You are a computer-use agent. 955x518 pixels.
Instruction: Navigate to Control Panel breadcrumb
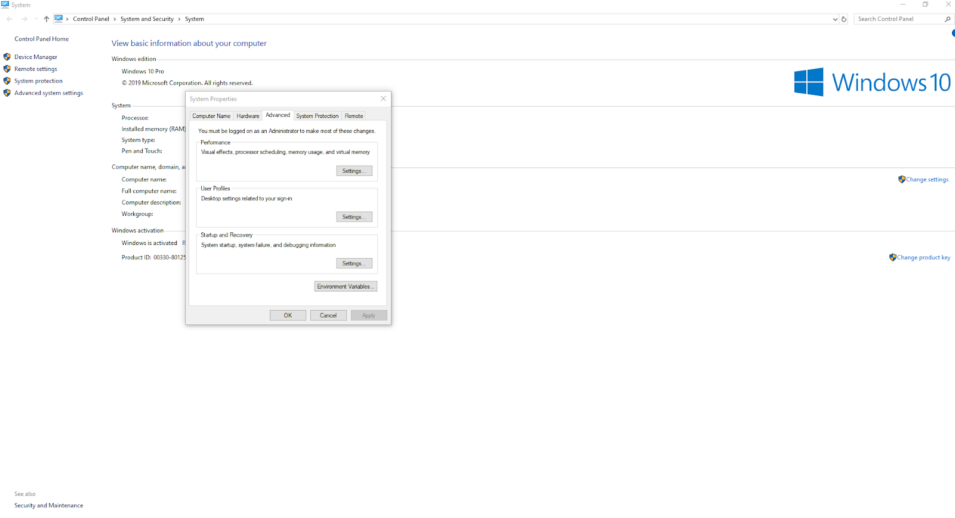(x=91, y=19)
